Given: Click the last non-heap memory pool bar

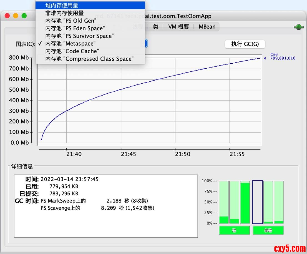Looking at the screenshot, I should [x=278, y=202].
